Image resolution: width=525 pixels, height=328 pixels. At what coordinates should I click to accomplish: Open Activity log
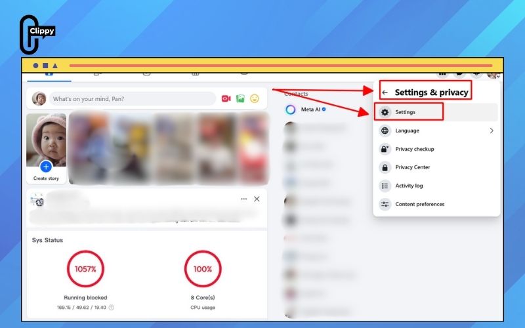pos(436,186)
